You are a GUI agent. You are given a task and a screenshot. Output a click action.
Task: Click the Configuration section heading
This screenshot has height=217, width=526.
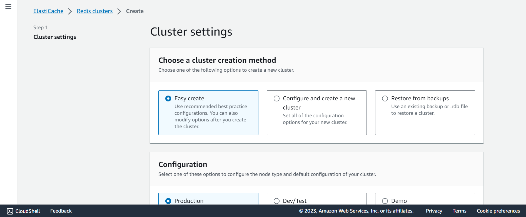click(x=183, y=164)
